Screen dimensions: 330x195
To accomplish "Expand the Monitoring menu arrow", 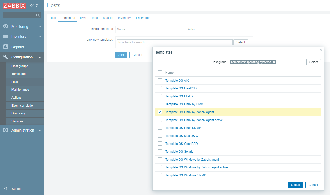I will [40, 27].
